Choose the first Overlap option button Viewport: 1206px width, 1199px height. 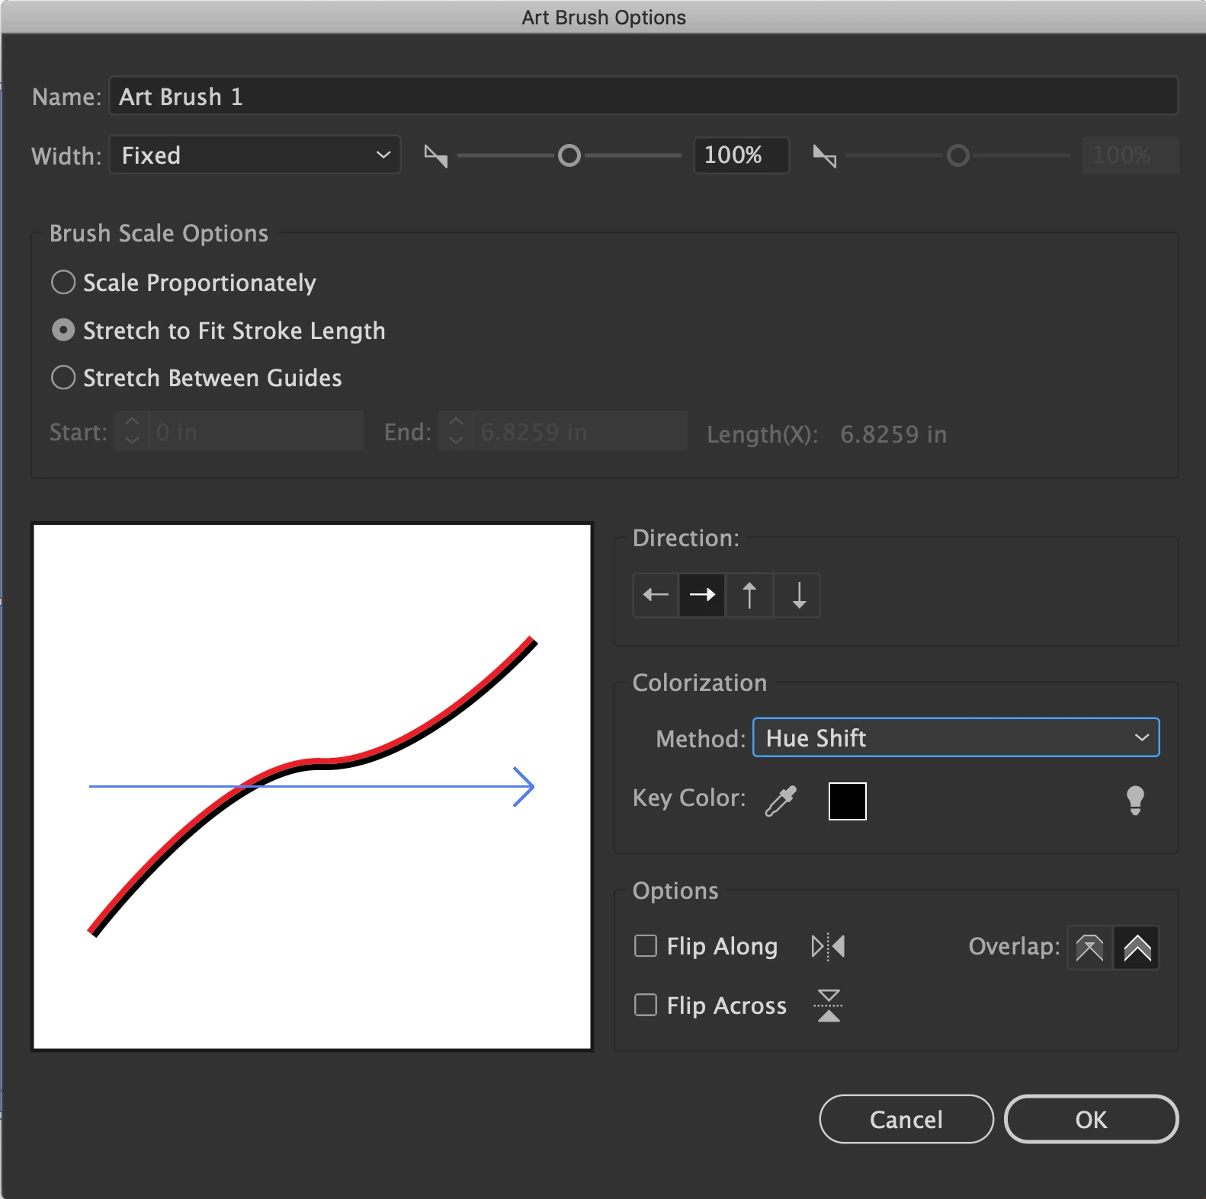point(1090,948)
